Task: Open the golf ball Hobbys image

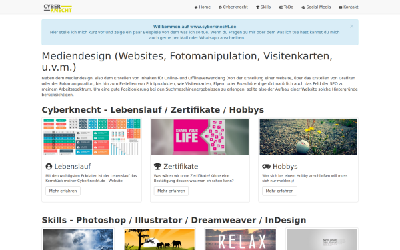Action: [309, 137]
